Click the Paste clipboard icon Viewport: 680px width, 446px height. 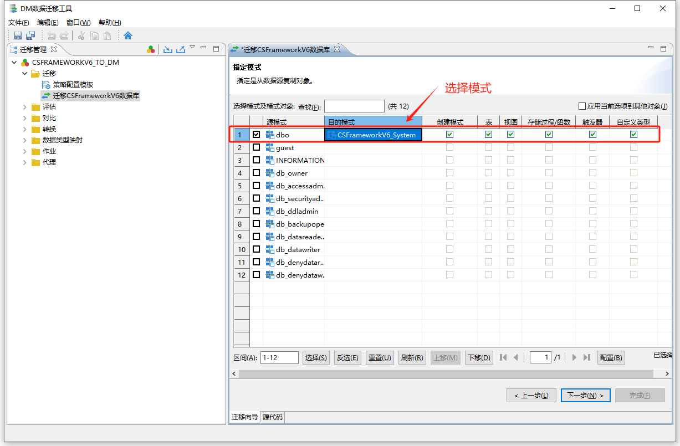tap(107, 36)
